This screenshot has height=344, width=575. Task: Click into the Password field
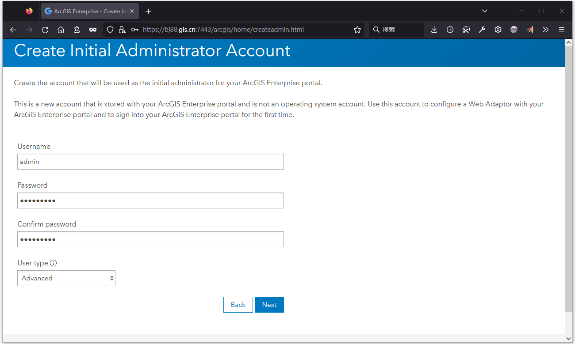point(150,200)
